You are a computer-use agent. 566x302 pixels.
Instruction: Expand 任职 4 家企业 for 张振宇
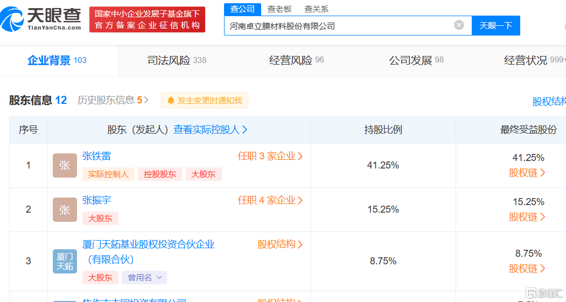tap(270, 200)
